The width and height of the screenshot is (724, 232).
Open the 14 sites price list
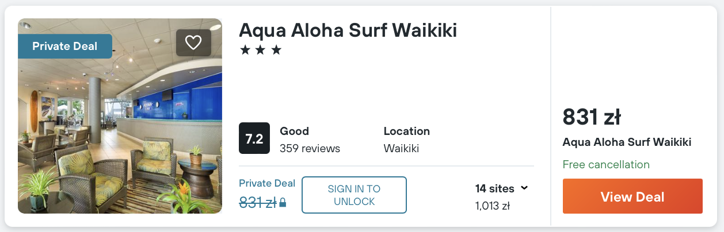495,188
